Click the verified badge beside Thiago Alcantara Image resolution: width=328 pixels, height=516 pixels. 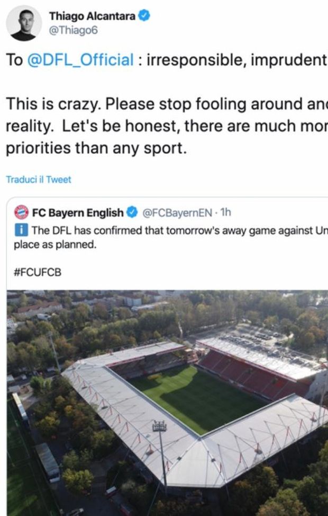pyautogui.click(x=144, y=16)
